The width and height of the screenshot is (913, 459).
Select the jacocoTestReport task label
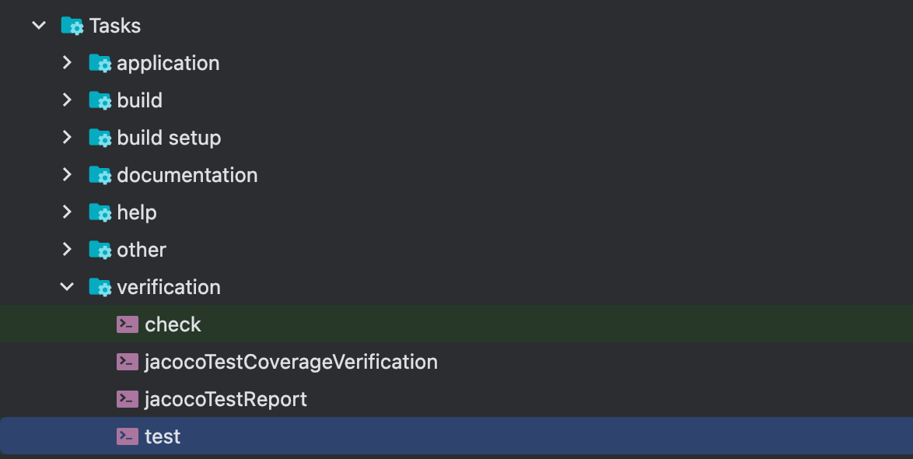click(x=226, y=399)
